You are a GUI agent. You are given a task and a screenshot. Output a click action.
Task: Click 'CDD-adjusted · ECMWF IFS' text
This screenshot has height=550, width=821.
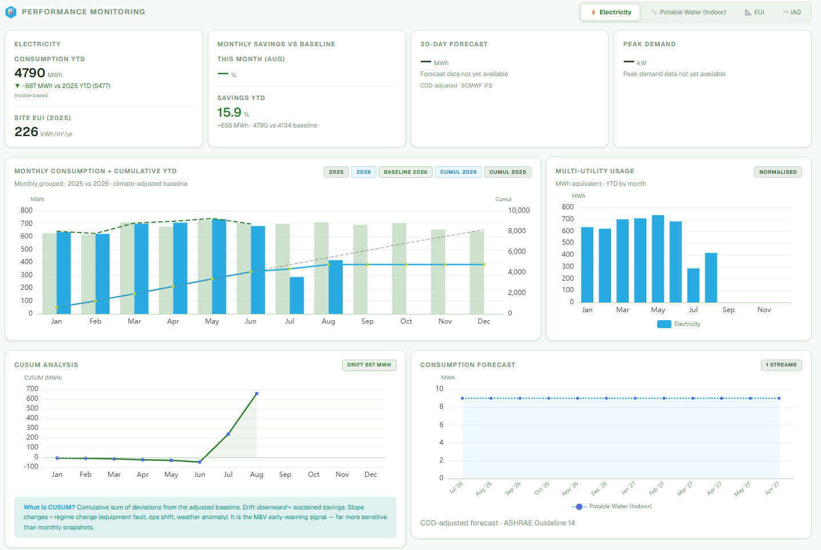point(456,86)
